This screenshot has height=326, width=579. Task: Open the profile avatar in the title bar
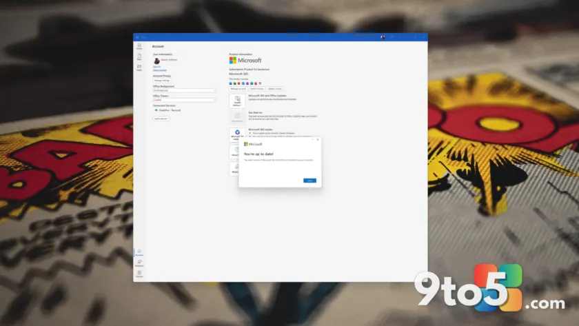pos(383,37)
